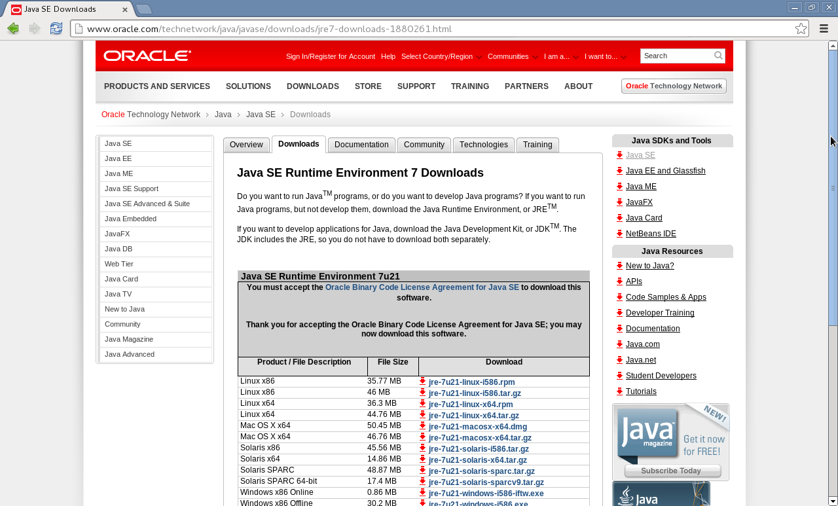Click into the Search field

coord(677,56)
